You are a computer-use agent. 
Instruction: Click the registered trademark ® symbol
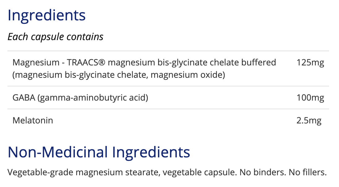[x=102, y=62]
